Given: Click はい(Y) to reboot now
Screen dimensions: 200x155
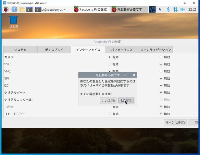Looking at the screenshot, I should (x=126, y=101).
